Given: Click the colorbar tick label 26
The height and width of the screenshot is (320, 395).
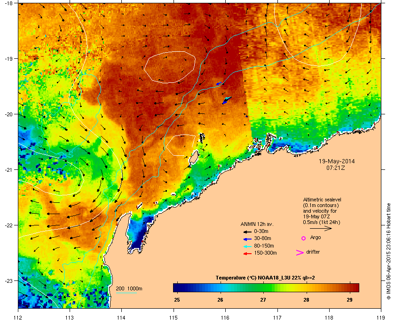Looking at the screenshot, I should [x=220, y=300].
